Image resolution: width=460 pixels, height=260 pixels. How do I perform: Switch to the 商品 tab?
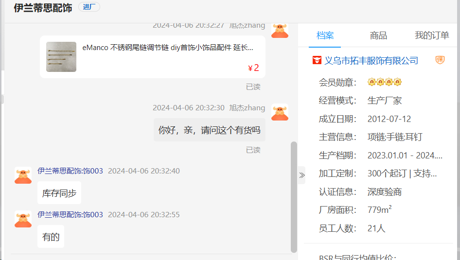[x=378, y=35]
